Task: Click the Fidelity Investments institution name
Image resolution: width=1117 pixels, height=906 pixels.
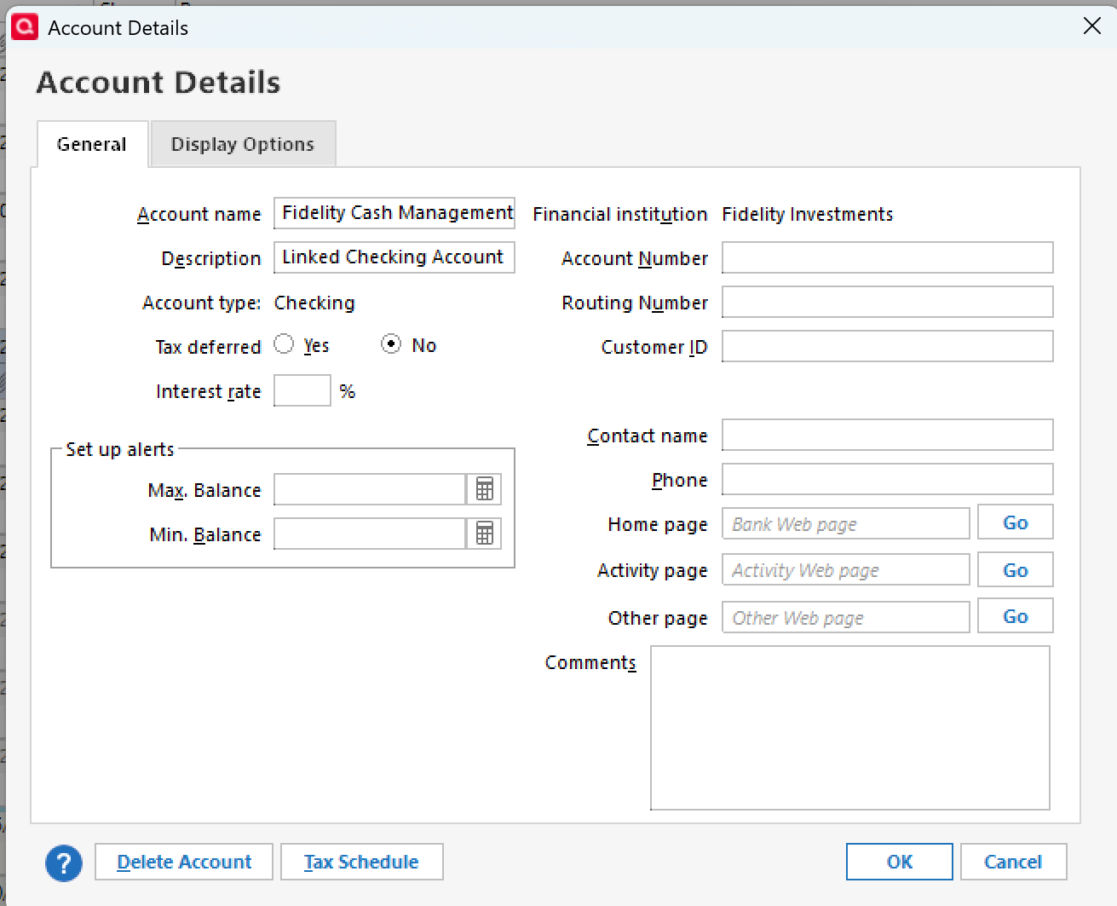Action: 808,214
